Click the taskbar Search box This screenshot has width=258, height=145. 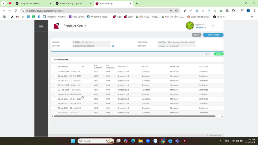pyautogui.click(x=96, y=141)
